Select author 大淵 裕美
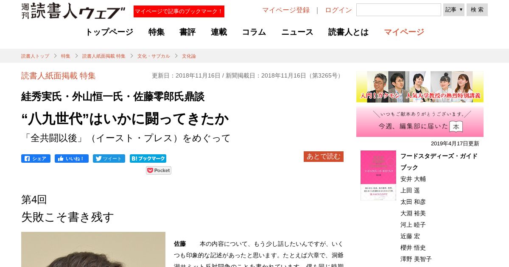Image resolution: width=509 pixels, height=267 pixels. 413,213
